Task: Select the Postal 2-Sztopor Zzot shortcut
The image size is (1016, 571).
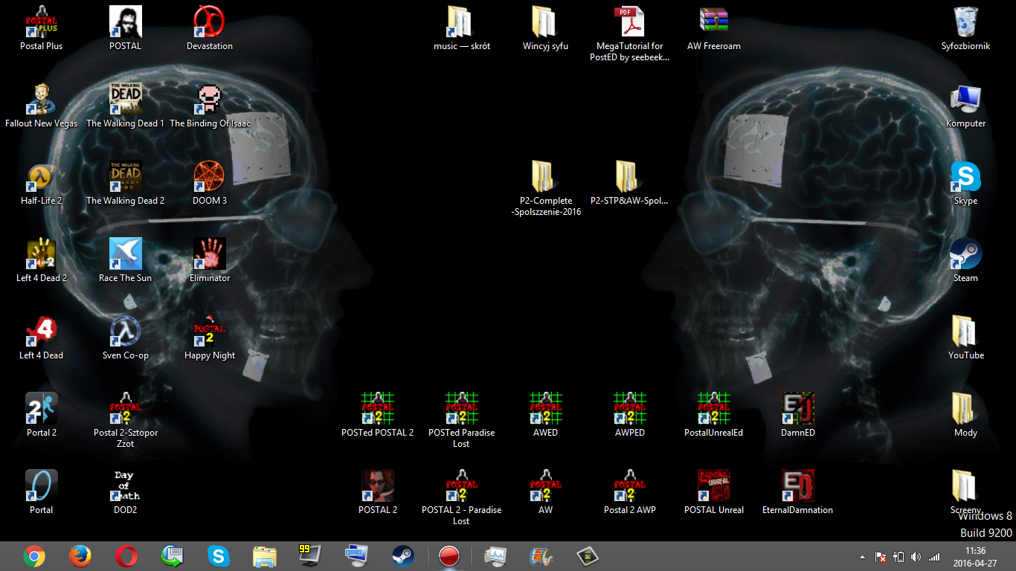Action: (126, 420)
